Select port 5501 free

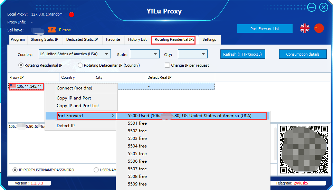point(193,123)
